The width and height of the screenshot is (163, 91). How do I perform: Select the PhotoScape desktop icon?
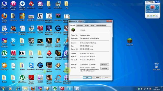coord(58,79)
